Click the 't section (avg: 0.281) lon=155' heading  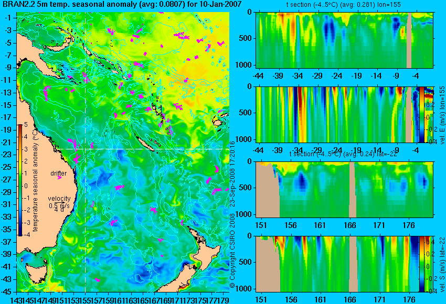[344, 5]
